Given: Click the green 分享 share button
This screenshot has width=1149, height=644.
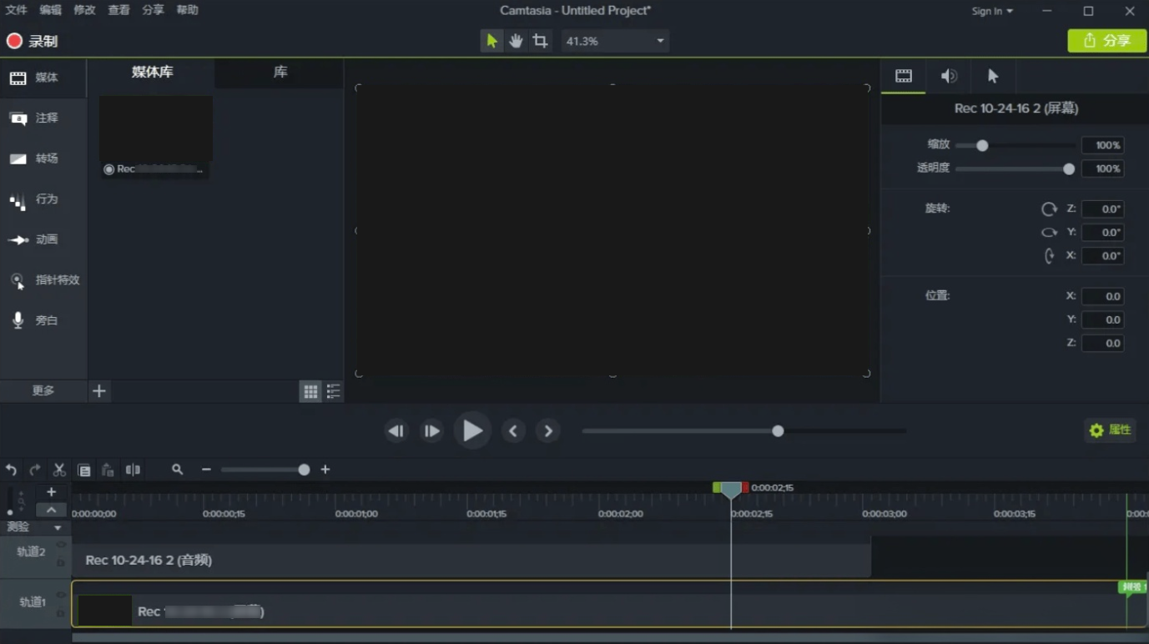Looking at the screenshot, I should tap(1107, 41).
